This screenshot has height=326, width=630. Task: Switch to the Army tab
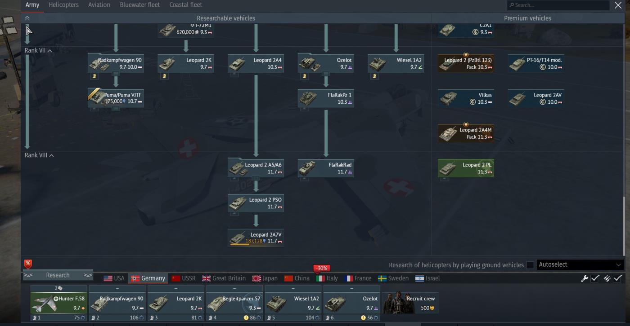coord(32,5)
